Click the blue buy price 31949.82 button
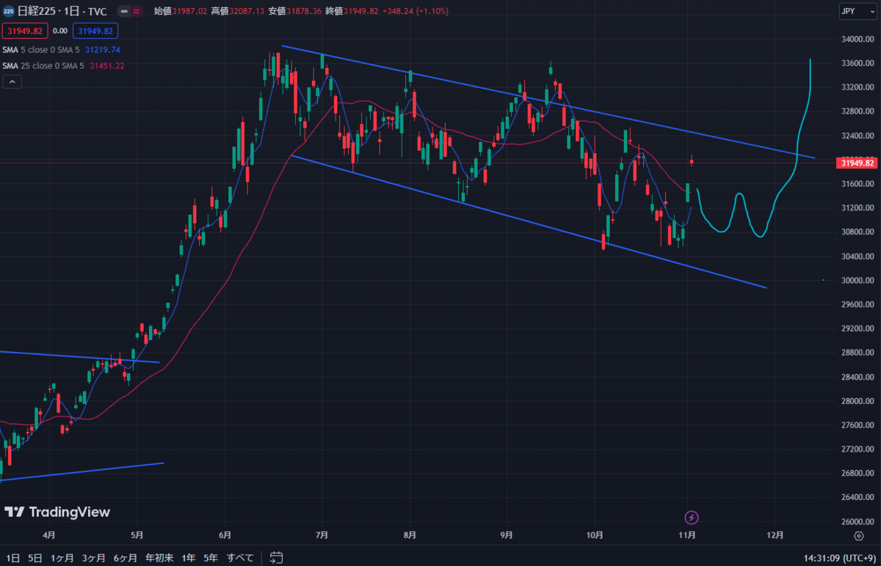The height and width of the screenshot is (566, 881). point(95,31)
